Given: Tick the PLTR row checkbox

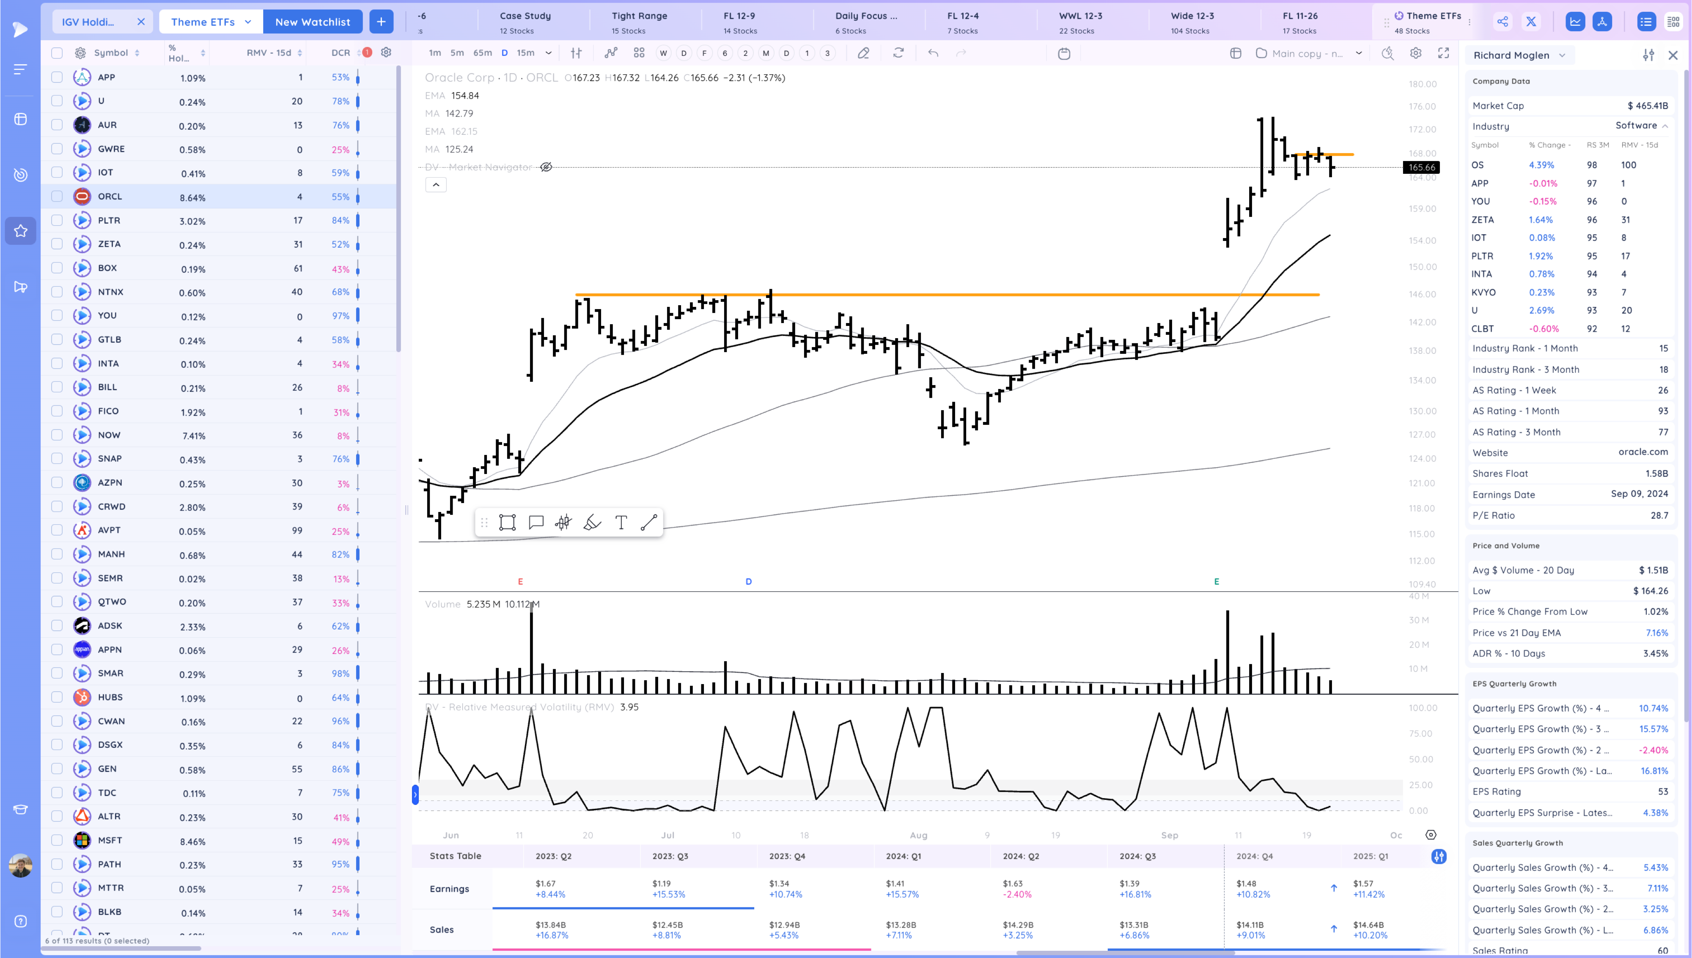Looking at the screenshot, I should (57, 220).
